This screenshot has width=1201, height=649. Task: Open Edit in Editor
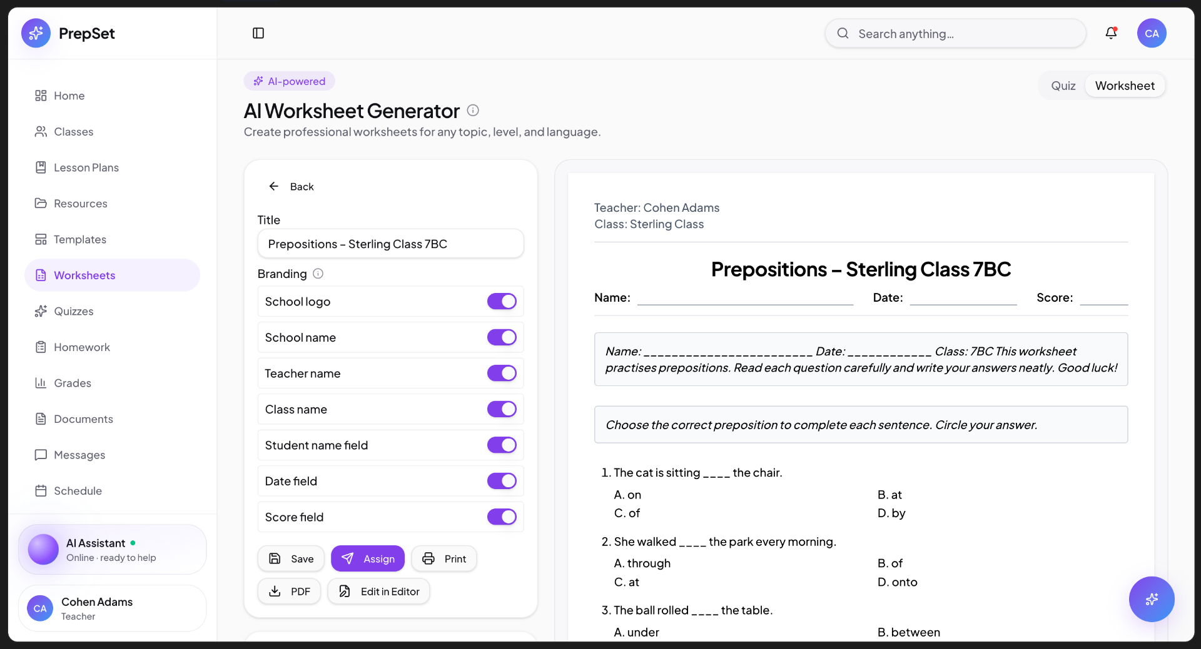(x=379, y=592)
